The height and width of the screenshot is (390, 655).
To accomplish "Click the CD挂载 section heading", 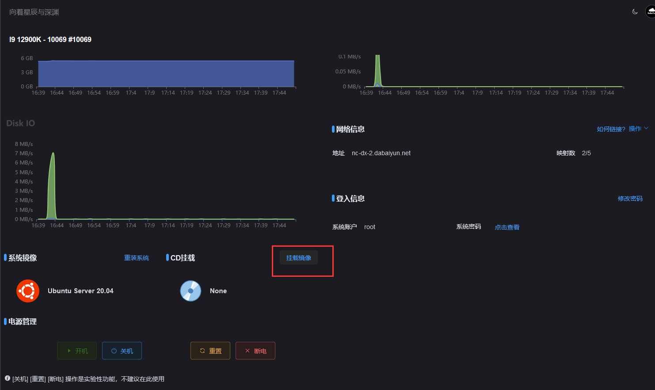I will point(183,258).
